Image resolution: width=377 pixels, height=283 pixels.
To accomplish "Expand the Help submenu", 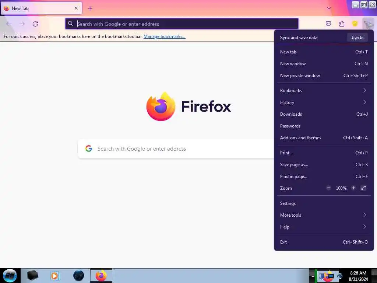I will point(324,227).
